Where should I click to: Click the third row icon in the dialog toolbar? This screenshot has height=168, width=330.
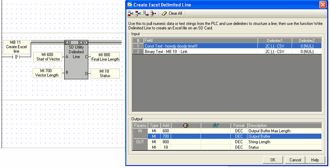pos(146,13)
